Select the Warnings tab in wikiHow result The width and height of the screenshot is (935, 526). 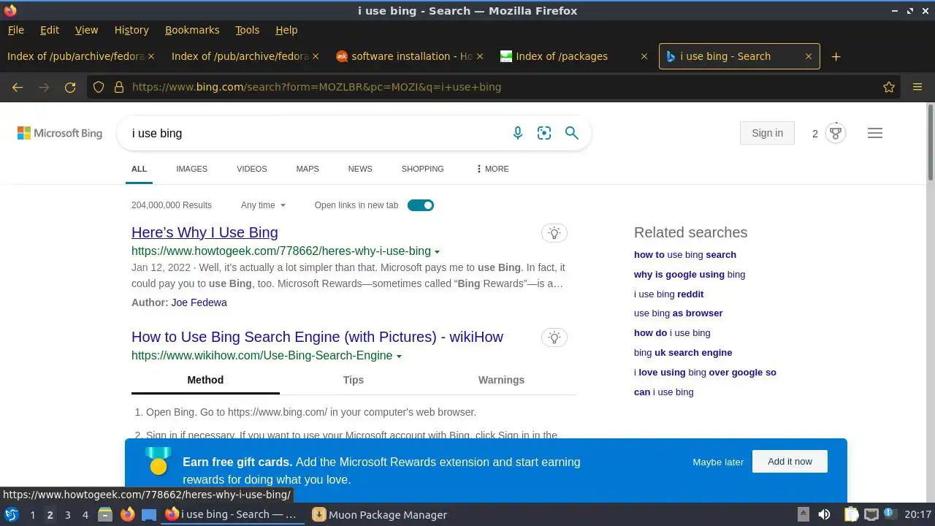[501, 380]
